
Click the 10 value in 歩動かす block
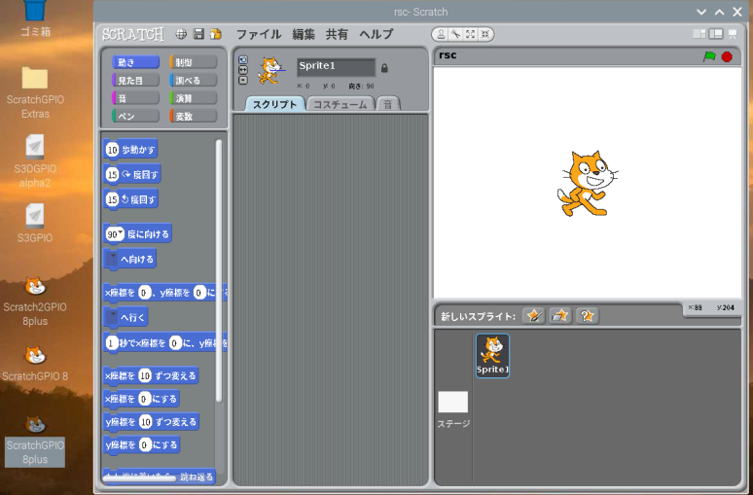(112, 150)
